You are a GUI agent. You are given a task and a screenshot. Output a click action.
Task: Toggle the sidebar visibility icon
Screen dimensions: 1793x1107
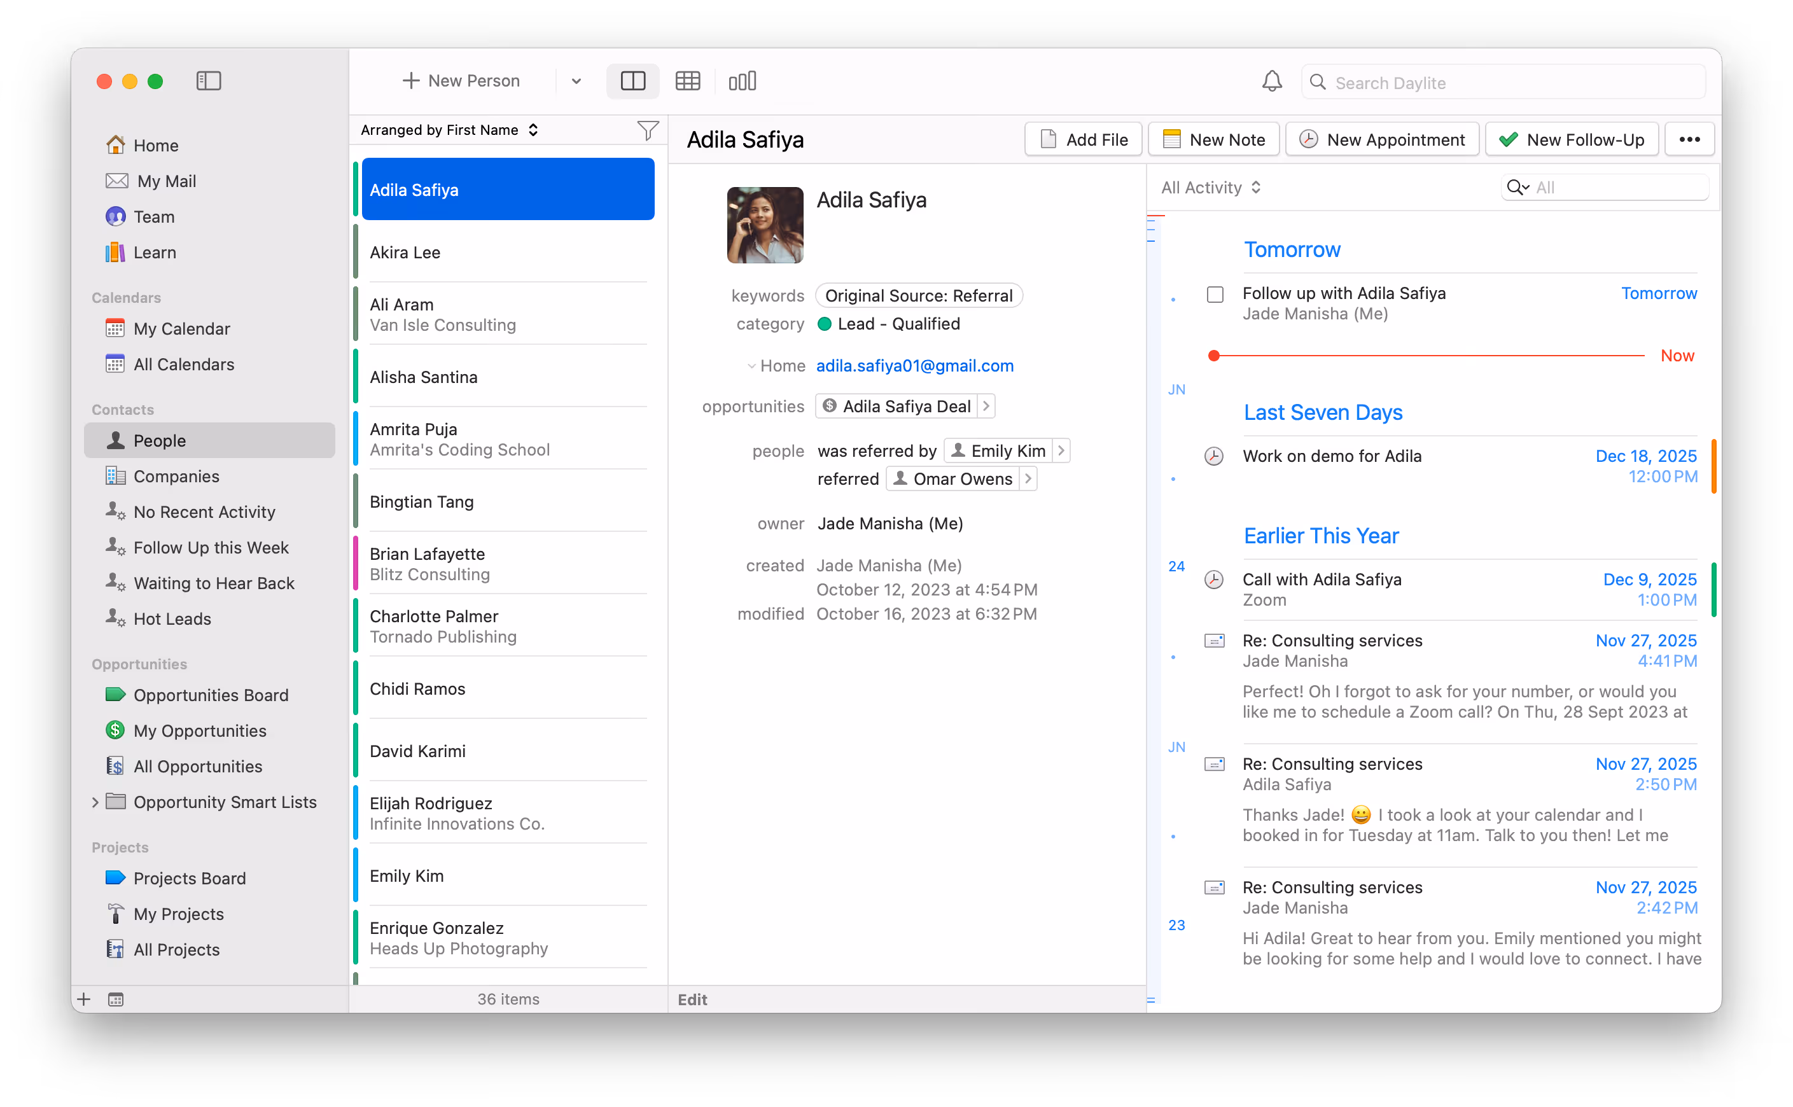tap(209, 81)
